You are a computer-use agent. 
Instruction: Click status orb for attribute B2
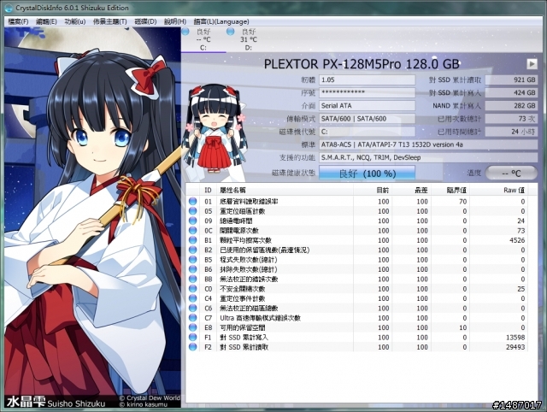point(192,250)
